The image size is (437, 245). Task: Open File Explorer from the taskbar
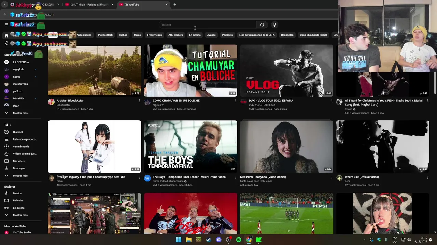pyautogui.click(x=188, y=240)
